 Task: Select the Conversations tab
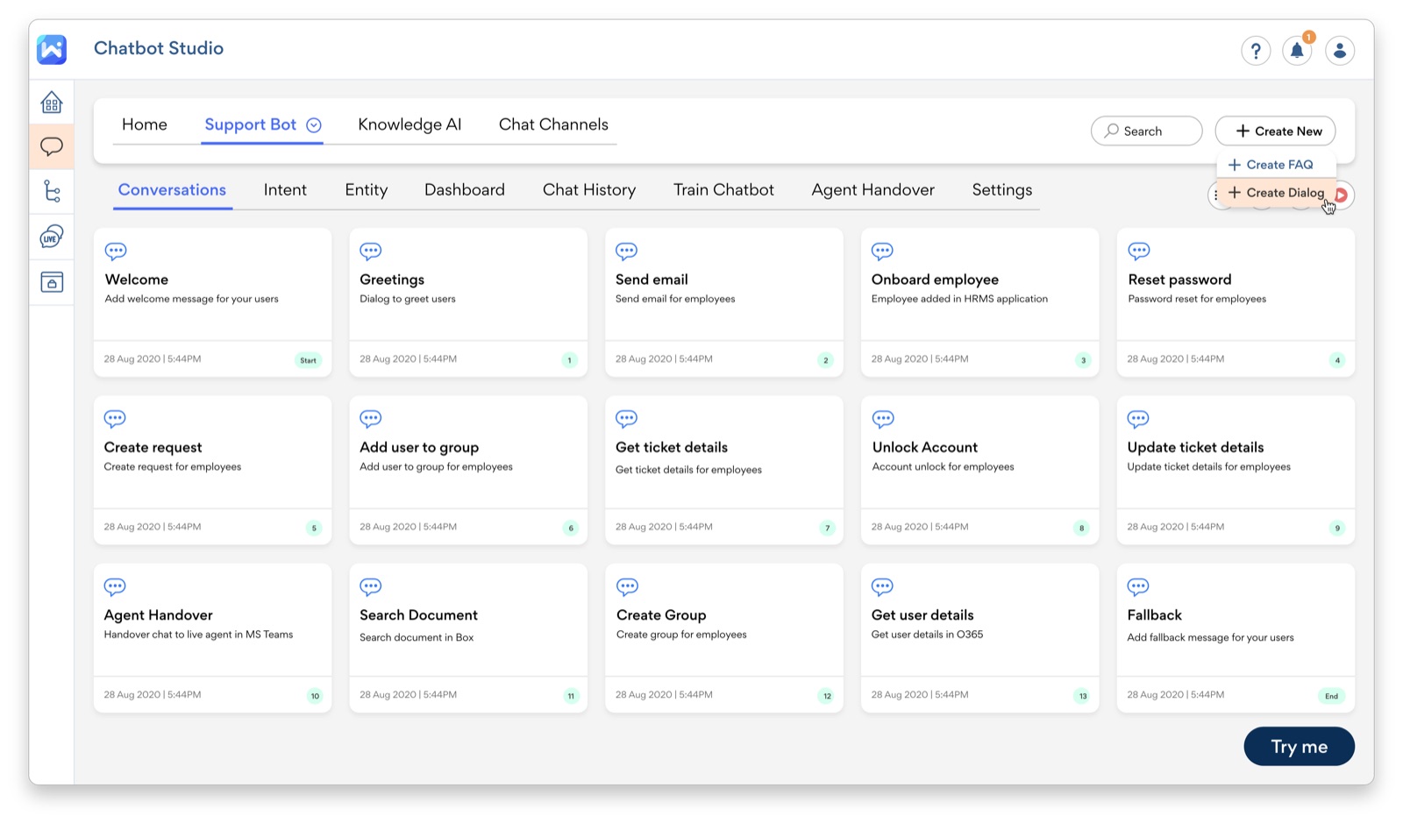172,190
